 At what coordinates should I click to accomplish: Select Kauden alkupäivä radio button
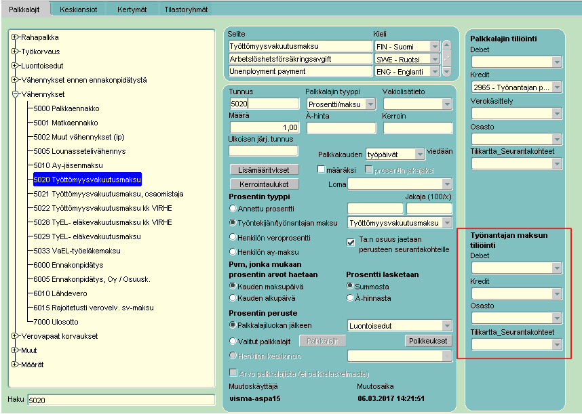click(233, 297)
